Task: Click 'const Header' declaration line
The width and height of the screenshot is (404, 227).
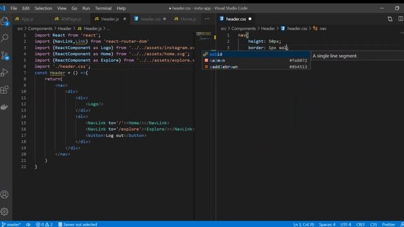Action: click(x=61, y=73)
